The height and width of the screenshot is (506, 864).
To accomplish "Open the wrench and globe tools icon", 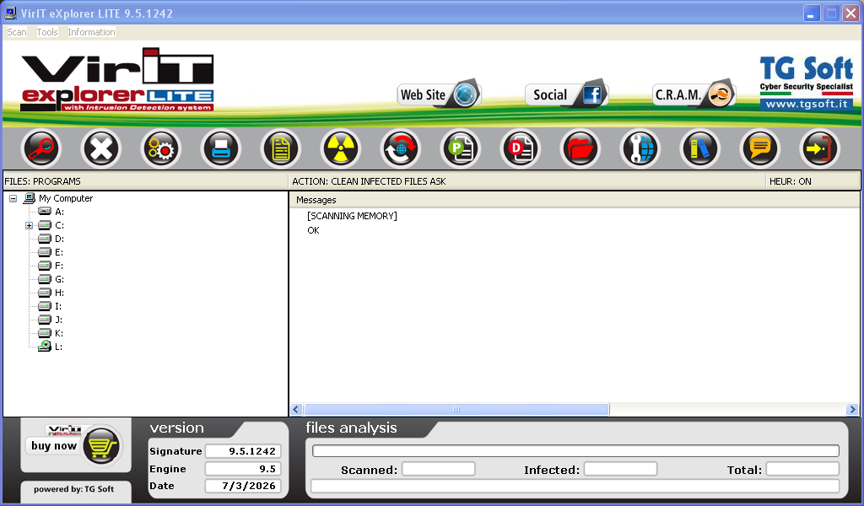I will coord(640,148).
